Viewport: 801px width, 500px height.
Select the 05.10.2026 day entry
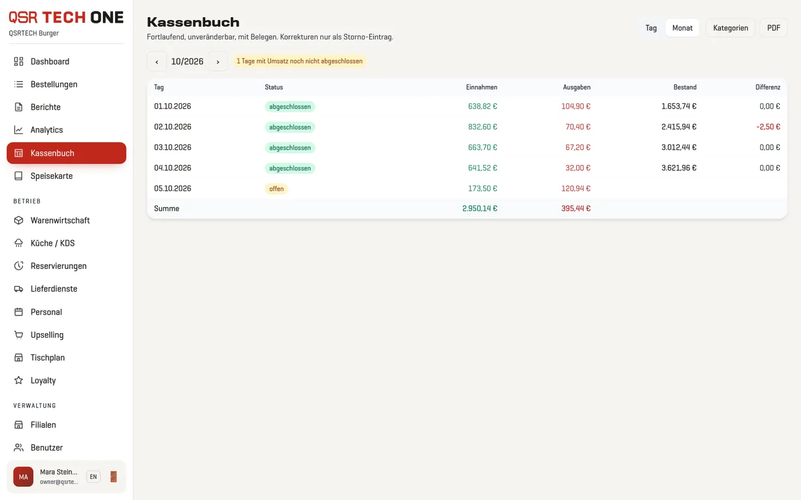tap(467, 189)
